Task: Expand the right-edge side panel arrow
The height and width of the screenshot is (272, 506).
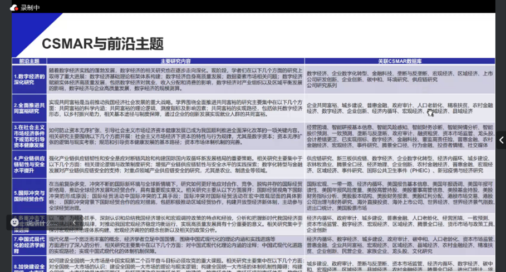Action: click(501, 140)
